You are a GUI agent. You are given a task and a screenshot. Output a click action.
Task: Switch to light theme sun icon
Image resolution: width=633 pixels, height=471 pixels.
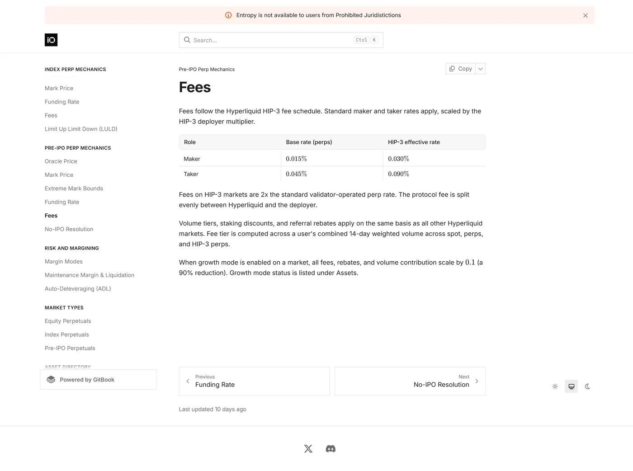(555, 386)
